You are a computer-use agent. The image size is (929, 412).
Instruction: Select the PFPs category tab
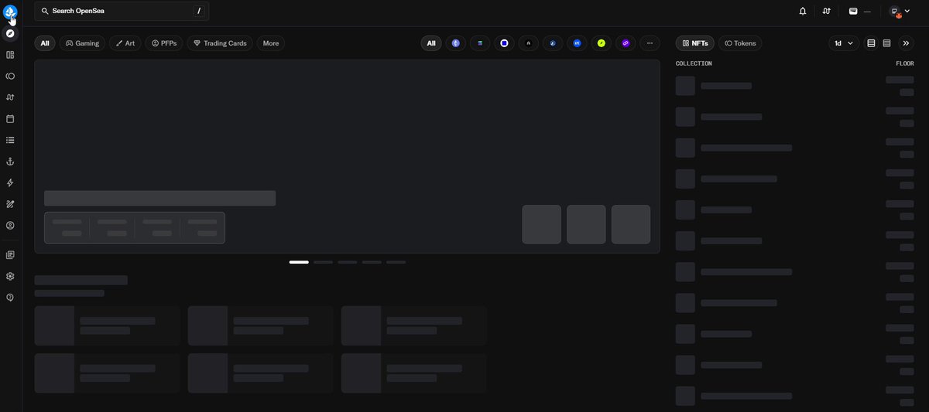click(x=164, y=43)
